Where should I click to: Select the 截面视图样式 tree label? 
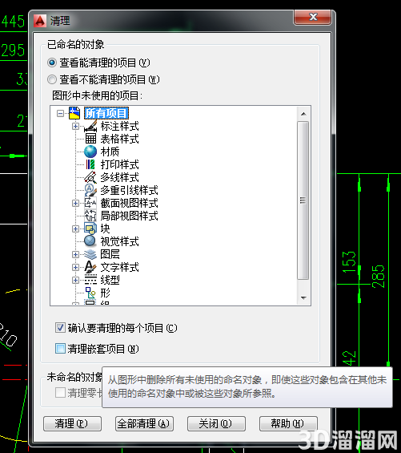pos(129,203)
